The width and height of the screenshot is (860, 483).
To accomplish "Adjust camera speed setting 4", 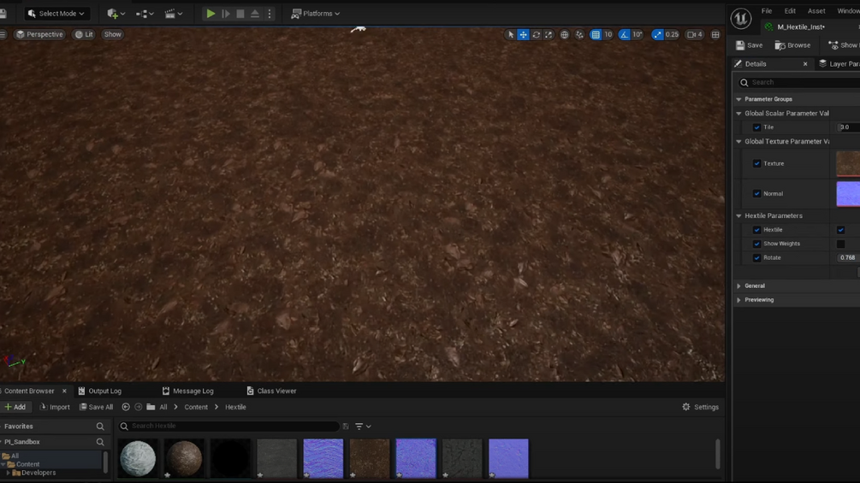I will point(695,34).
